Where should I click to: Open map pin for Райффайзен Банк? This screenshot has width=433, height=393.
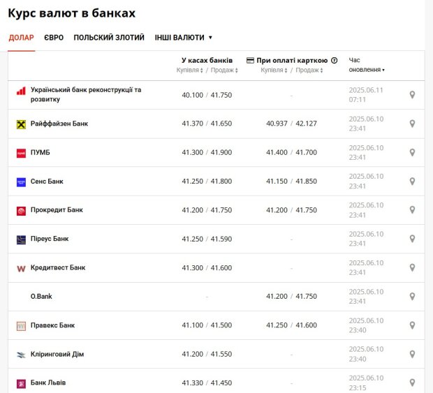(412, 124)
